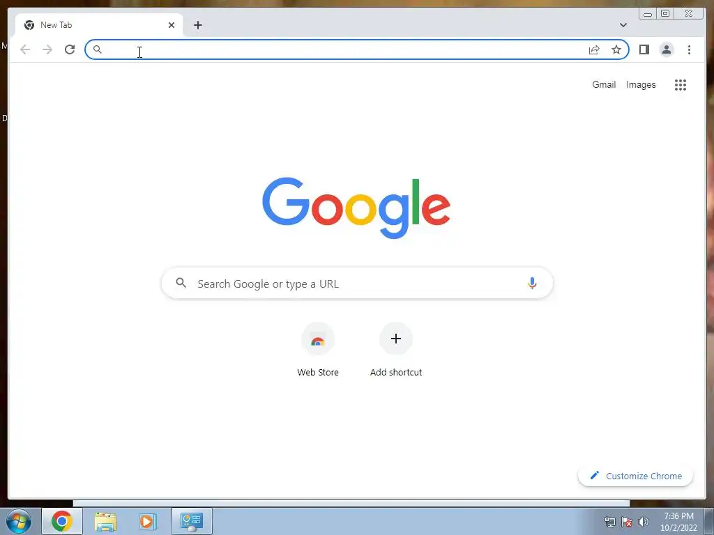Click the magnifier in the Google search box

click(x=181, y=283)
